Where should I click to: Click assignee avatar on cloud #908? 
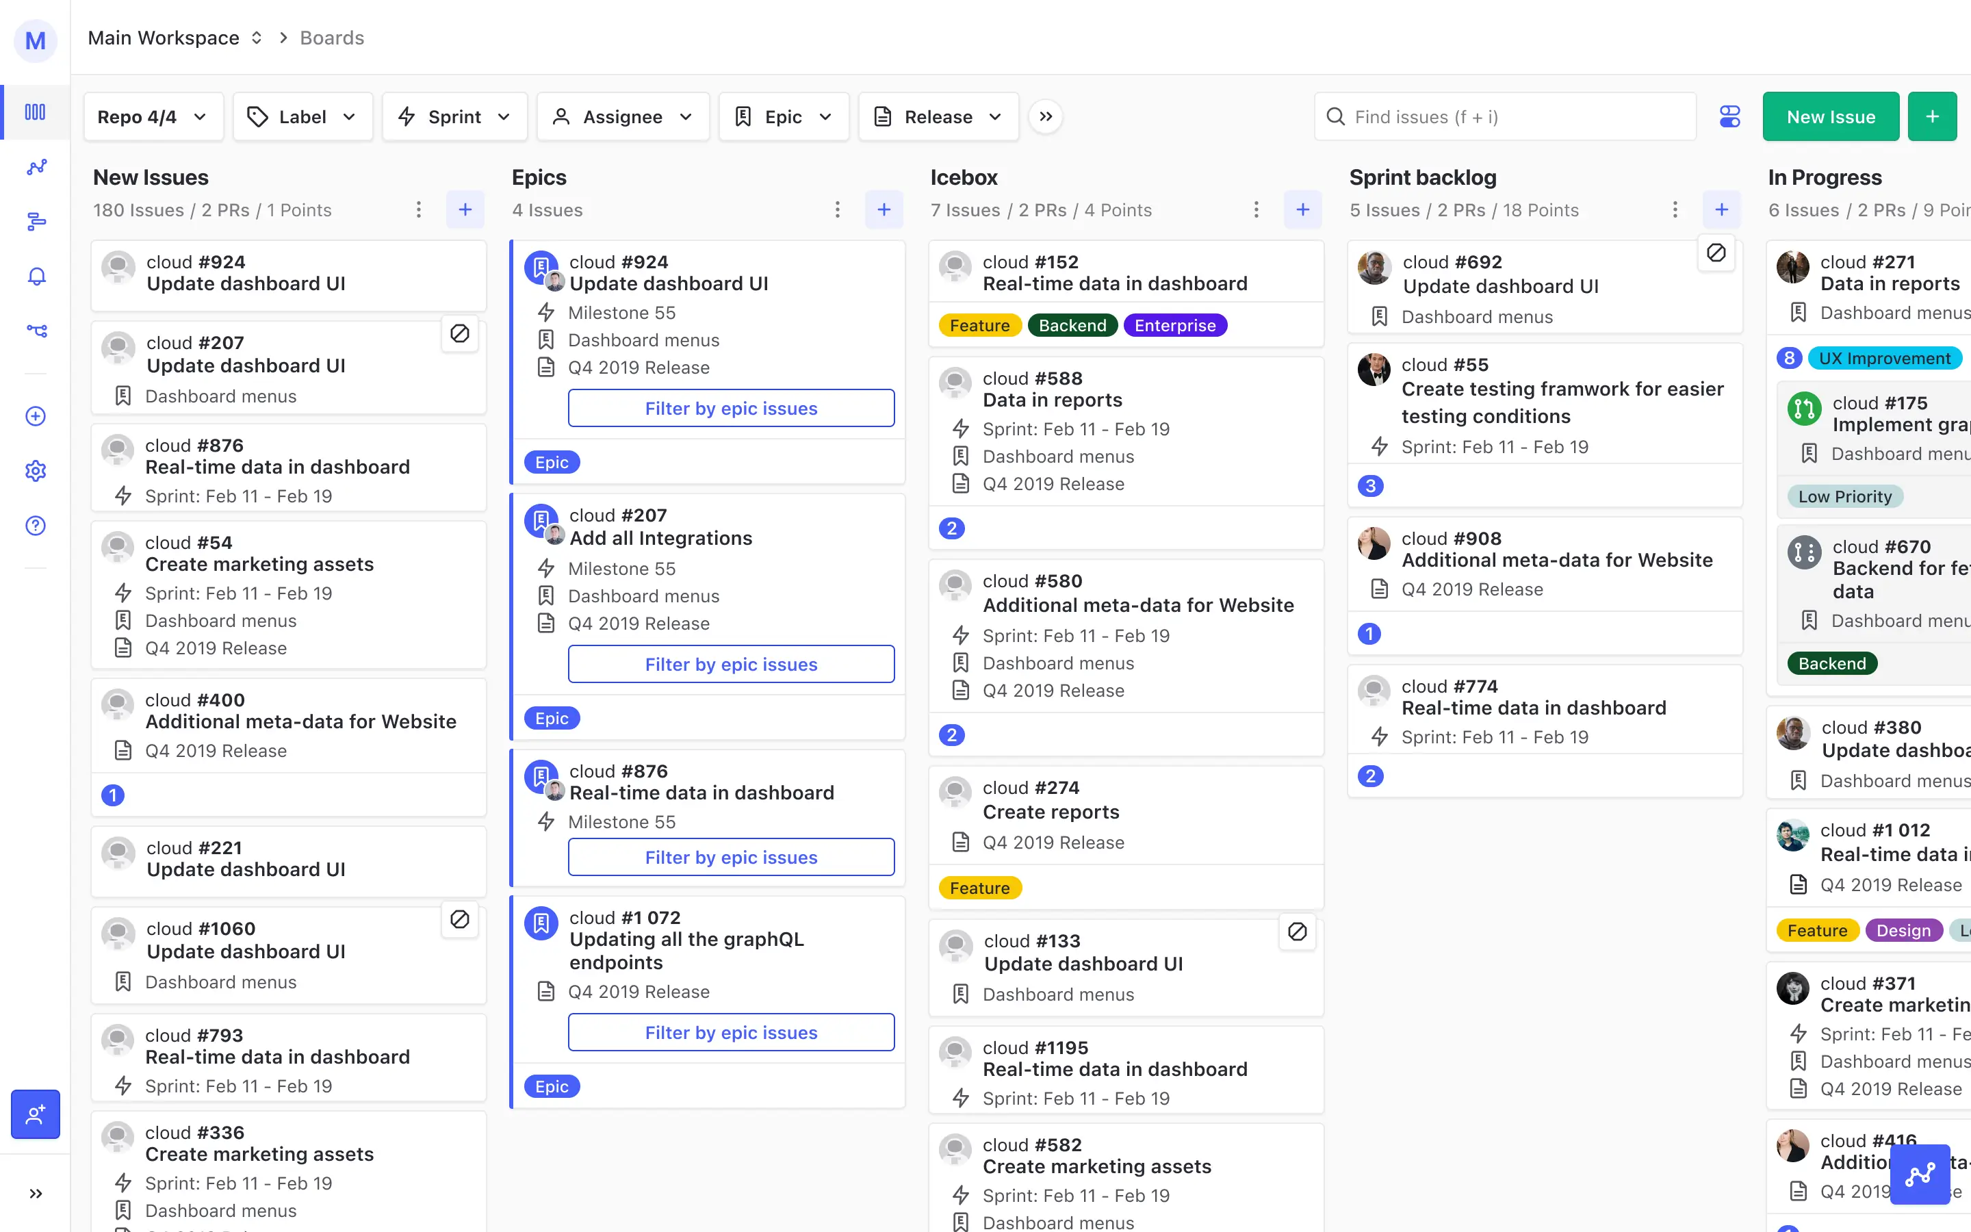(1374, 543)
